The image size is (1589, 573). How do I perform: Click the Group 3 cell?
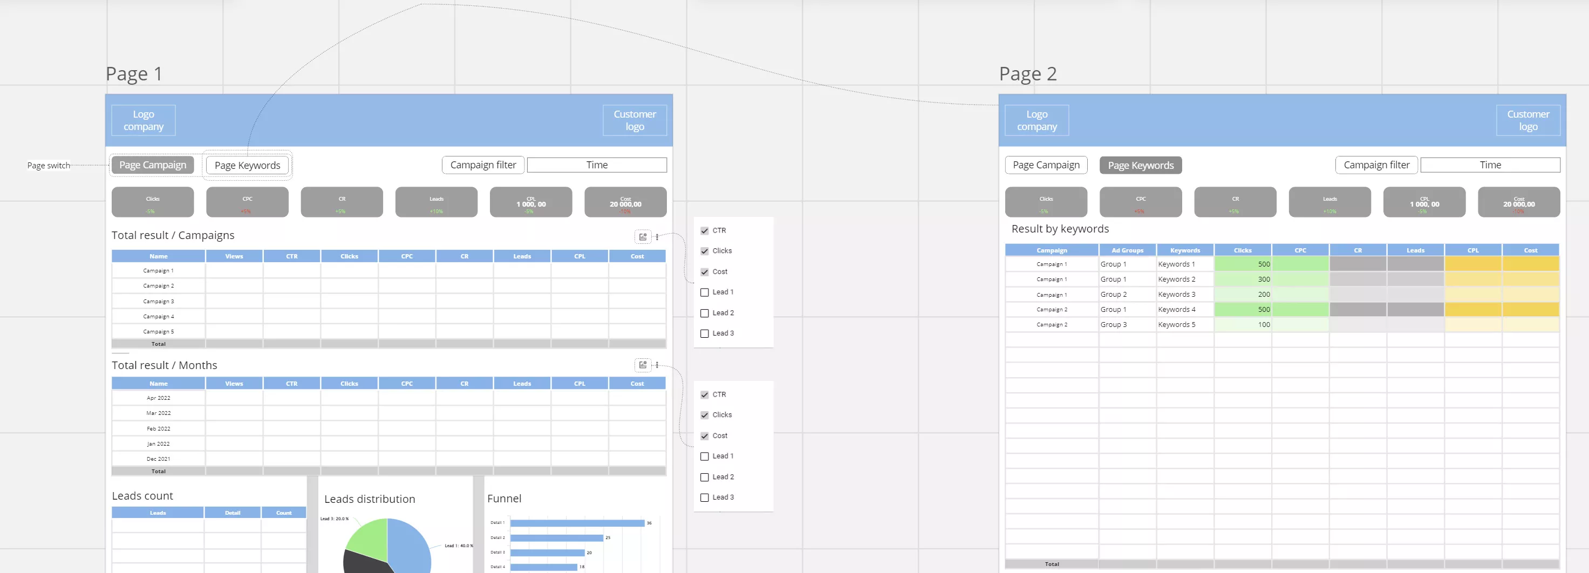(1127, 324)
